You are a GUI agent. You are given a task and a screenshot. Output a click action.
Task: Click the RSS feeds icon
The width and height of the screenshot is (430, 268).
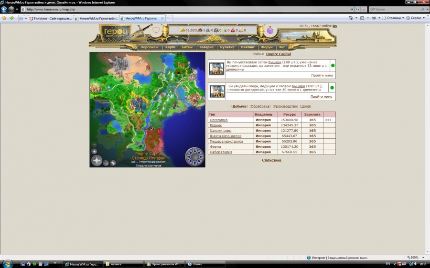(362, 18)
